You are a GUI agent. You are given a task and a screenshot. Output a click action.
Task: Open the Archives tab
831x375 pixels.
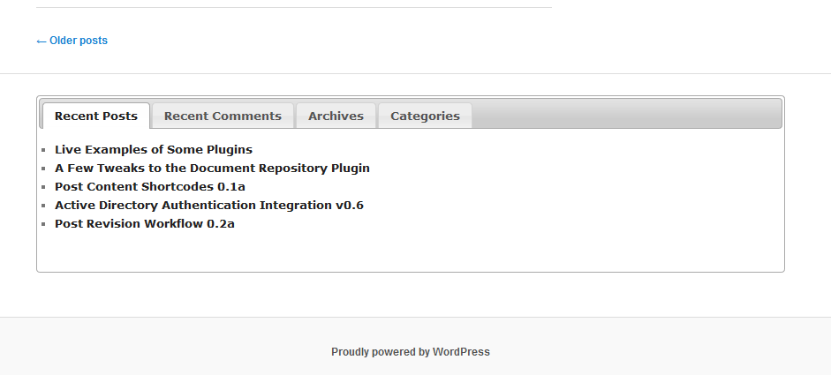coord(336,116)
